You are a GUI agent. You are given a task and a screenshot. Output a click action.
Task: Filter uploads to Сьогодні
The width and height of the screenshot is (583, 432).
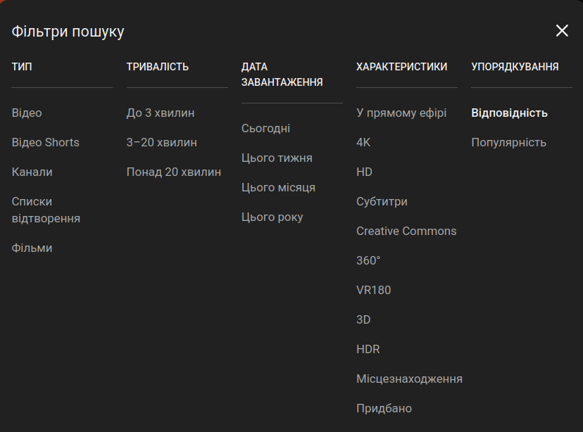tap(265, 129)
